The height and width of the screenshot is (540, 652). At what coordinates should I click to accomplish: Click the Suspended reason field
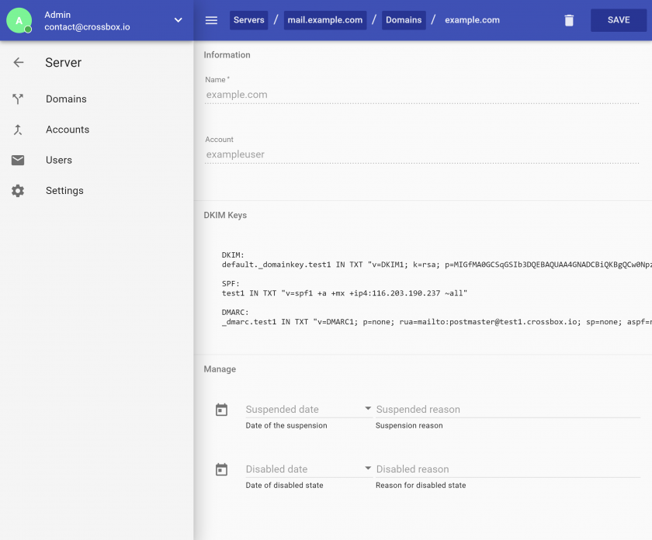click(x=508, y=410)
